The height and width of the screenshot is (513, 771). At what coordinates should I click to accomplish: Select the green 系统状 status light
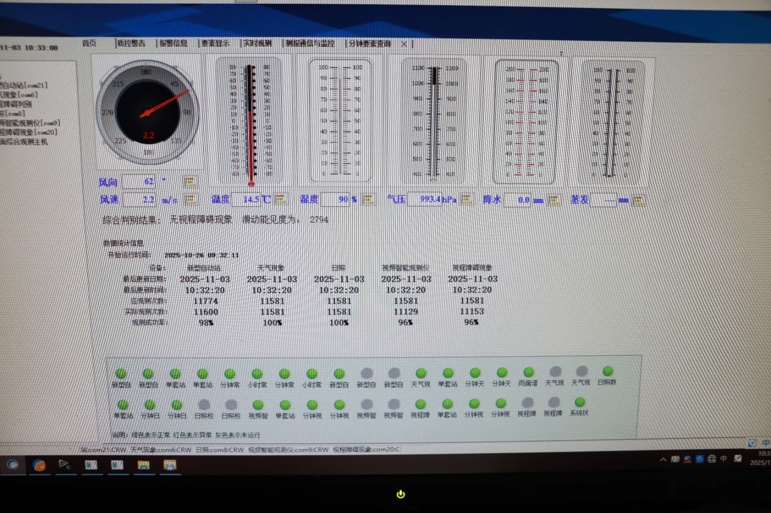pos(580,402)
